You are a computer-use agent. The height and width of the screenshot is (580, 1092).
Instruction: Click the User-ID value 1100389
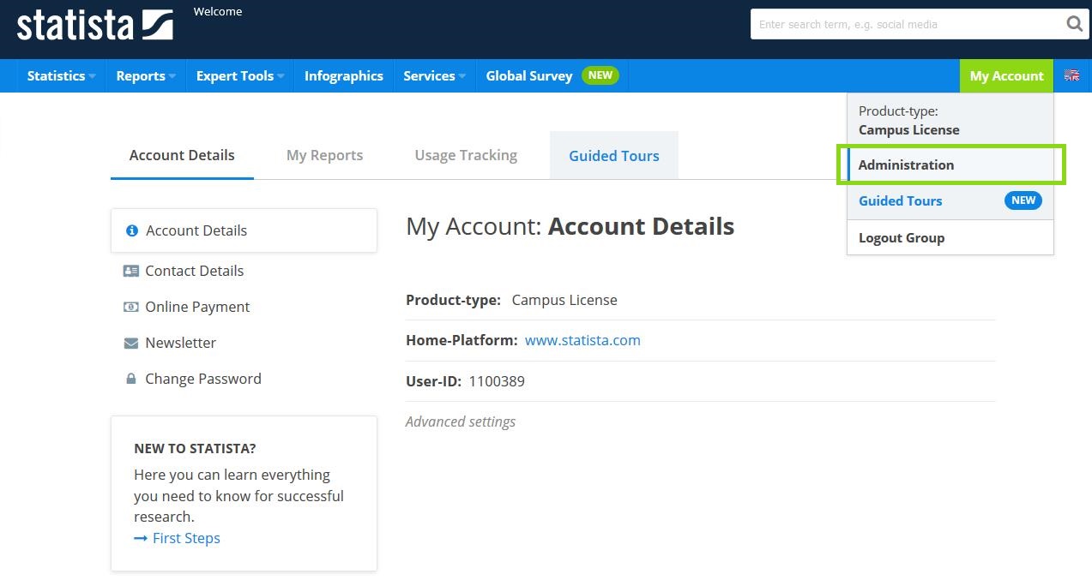(x=497, y=381)
